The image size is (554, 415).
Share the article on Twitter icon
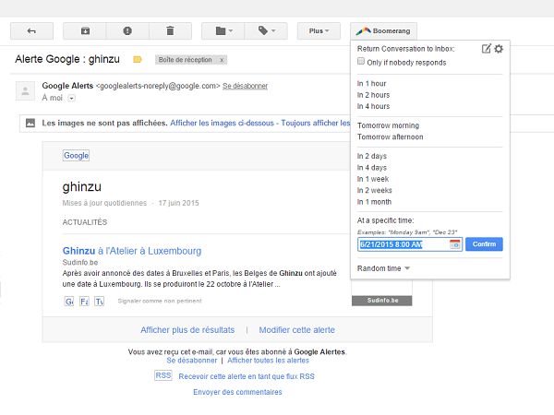pos(100,302)
